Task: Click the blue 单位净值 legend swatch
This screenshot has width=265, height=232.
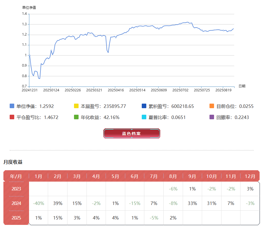Action: click(x=12, y=106)
